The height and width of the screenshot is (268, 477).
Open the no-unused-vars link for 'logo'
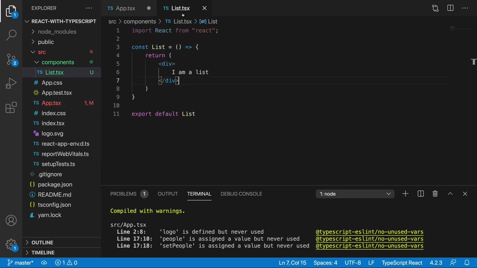[369, 232]
